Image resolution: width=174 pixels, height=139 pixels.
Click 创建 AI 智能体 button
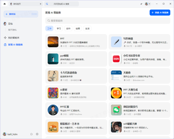point(160,13)
